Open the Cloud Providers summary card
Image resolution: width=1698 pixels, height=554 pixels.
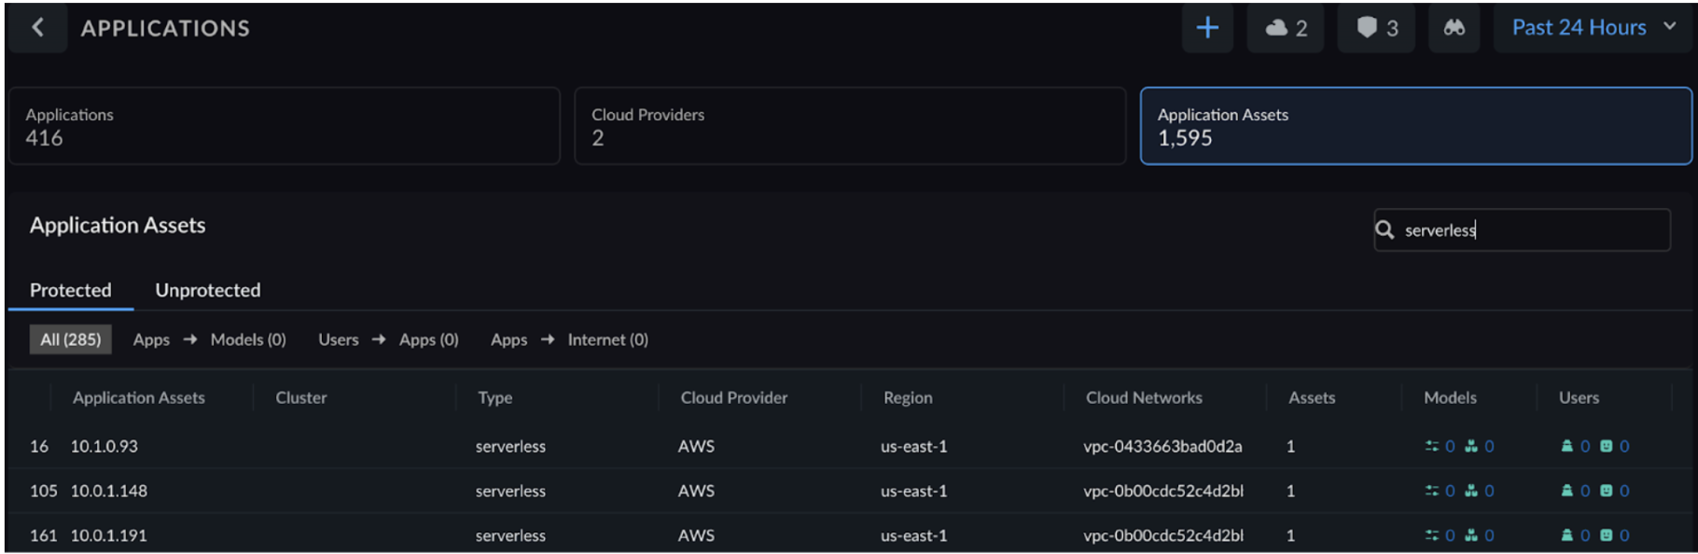tap(849, 126)
